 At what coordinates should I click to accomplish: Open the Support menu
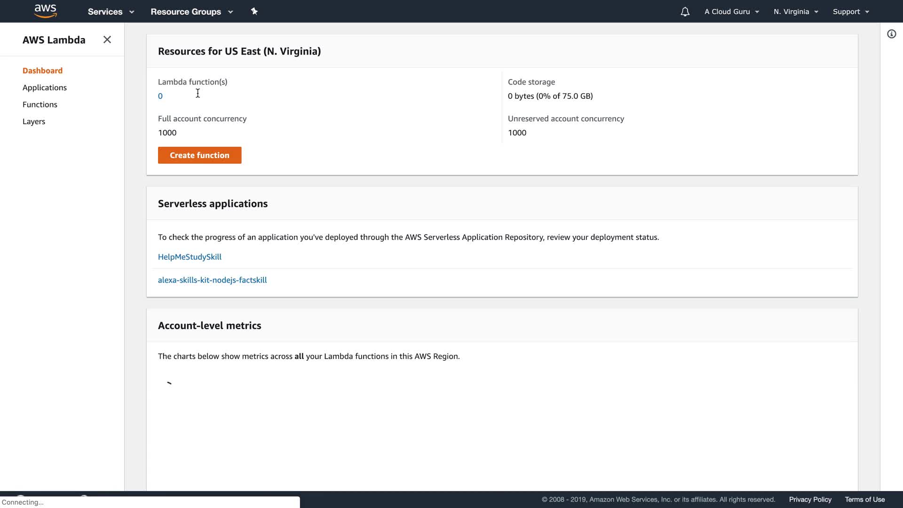pyautogui.click(x=850, y=12)
